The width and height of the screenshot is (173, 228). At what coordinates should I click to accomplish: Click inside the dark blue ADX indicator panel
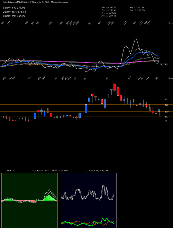point(89,200)
